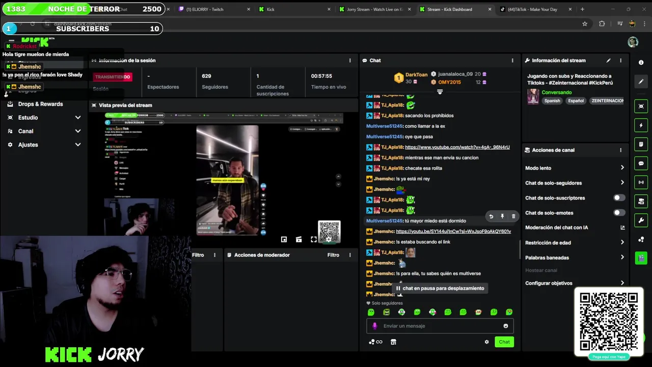The width and height of the screenshot is (652, 367).
Task: Click purple microphone icon in message box
Action: pos(375,326)
